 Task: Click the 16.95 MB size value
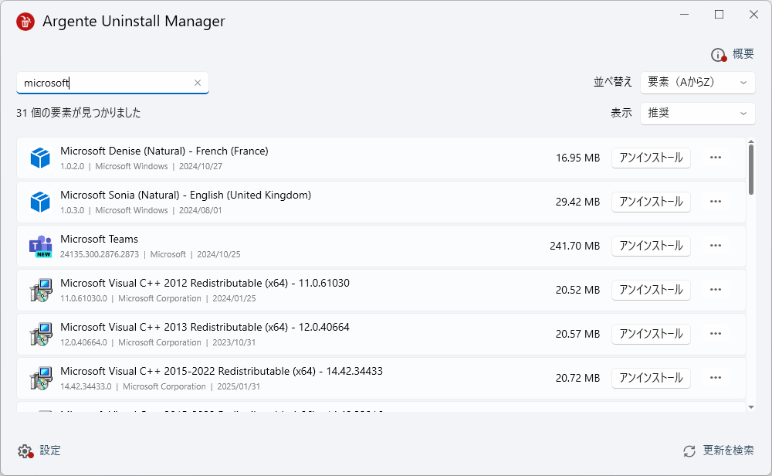[x=577, y=158]
